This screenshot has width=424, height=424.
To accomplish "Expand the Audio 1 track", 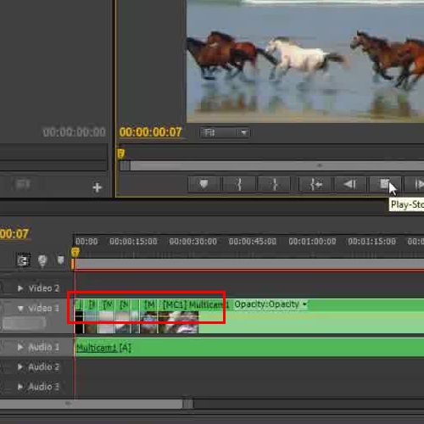I will [20, 347].
